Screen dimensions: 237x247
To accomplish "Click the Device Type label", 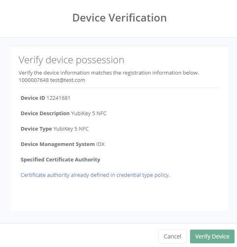I will (36, 129).
